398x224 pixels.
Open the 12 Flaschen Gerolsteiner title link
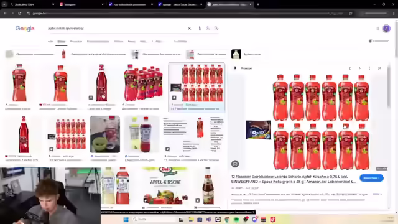coord(293,179)
